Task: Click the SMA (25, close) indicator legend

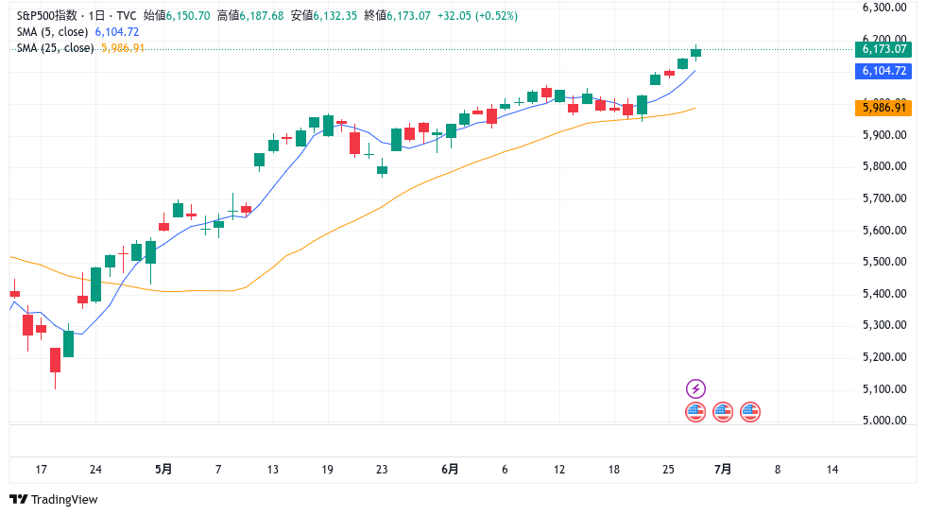Action: point(55,48)
